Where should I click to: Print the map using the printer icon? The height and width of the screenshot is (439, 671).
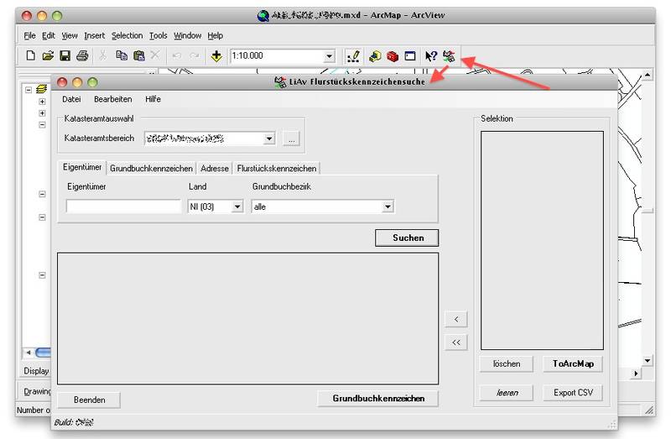click(x=82, y=55)
